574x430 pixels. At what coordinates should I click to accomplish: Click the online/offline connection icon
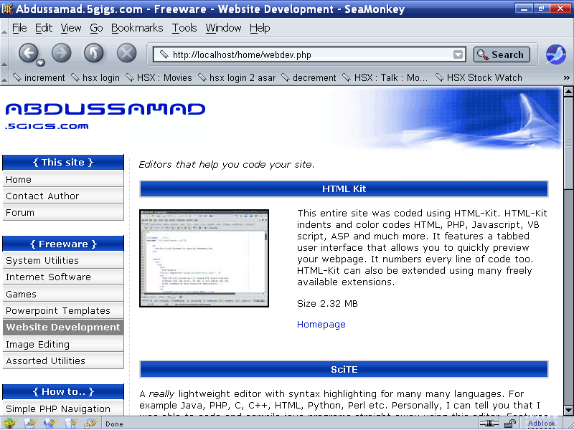489,424
